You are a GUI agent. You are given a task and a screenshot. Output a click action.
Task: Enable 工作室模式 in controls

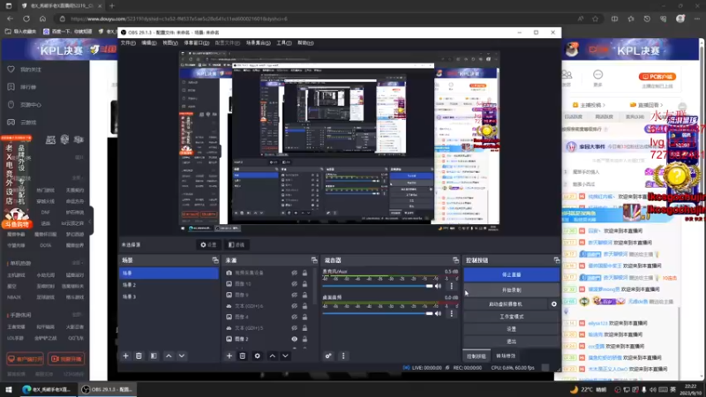click(x=512, y=317)
